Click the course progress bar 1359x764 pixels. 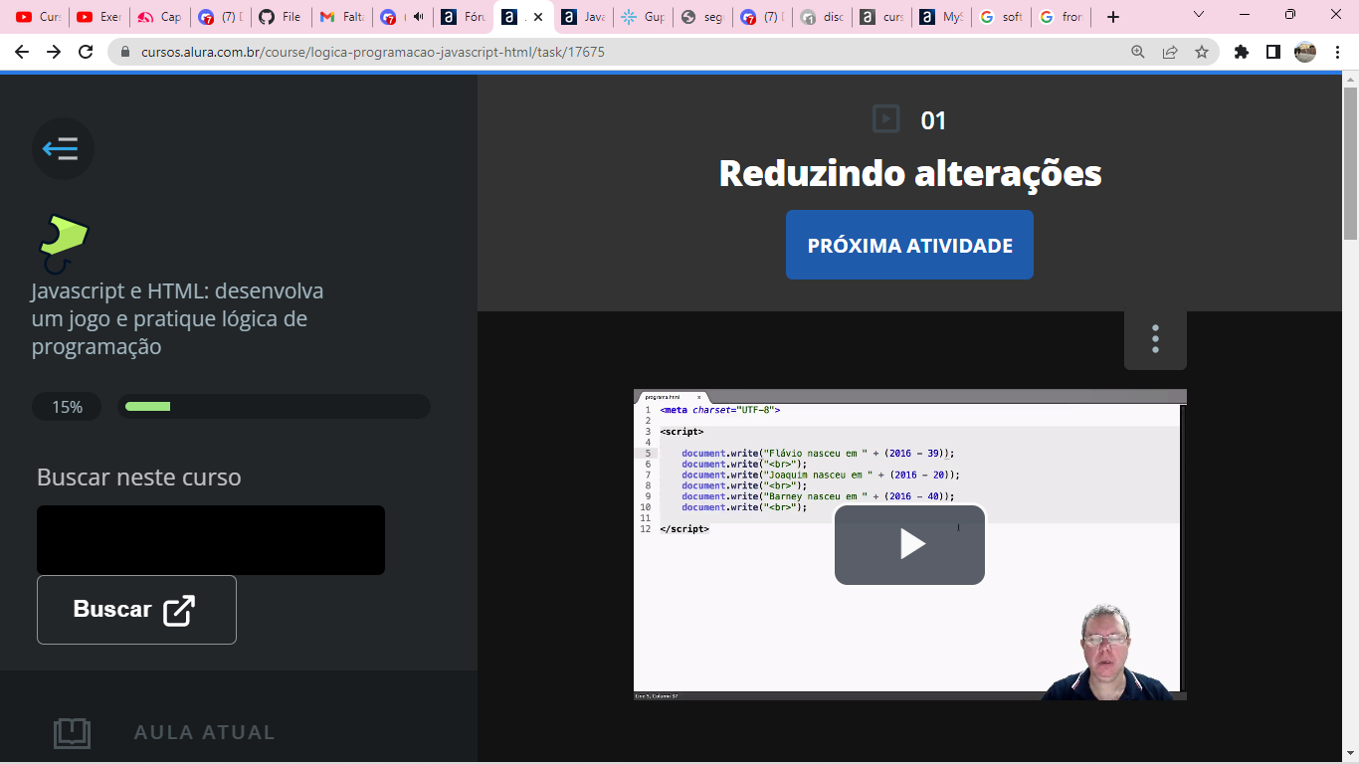[x=274, y=406]
